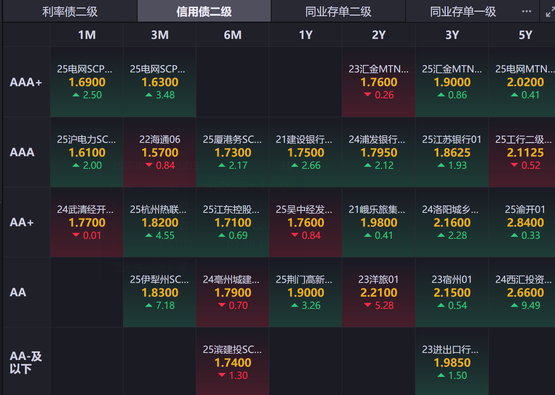Click the 25电网MTN cell at 2.0200
Screen dimensions: 555x395
pos(522,82)
